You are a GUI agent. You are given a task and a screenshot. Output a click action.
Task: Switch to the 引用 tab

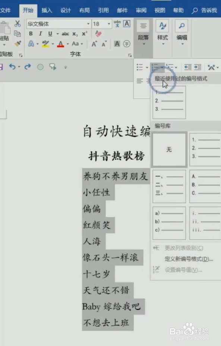coord(103,10)
